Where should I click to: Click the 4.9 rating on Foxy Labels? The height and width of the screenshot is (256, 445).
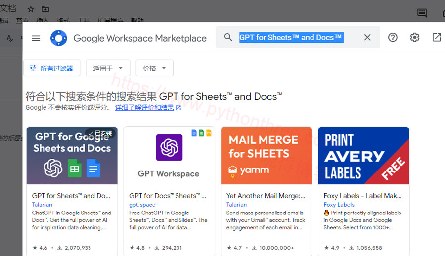coord(332,248)
